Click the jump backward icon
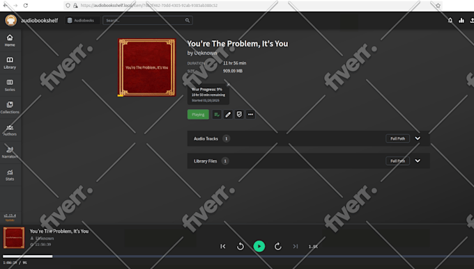This screenshot has height=269, width=474. (x=240, y=246)
